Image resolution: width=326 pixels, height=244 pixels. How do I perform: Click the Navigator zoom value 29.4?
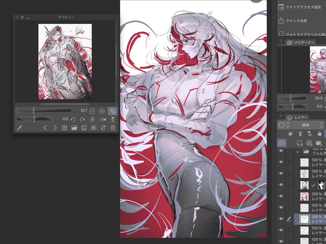(318, 98)
